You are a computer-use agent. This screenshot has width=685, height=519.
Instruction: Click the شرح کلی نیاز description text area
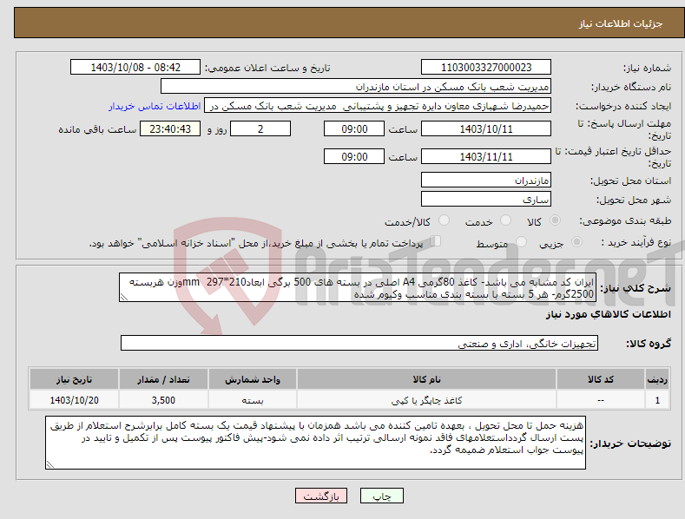point(358,287)
